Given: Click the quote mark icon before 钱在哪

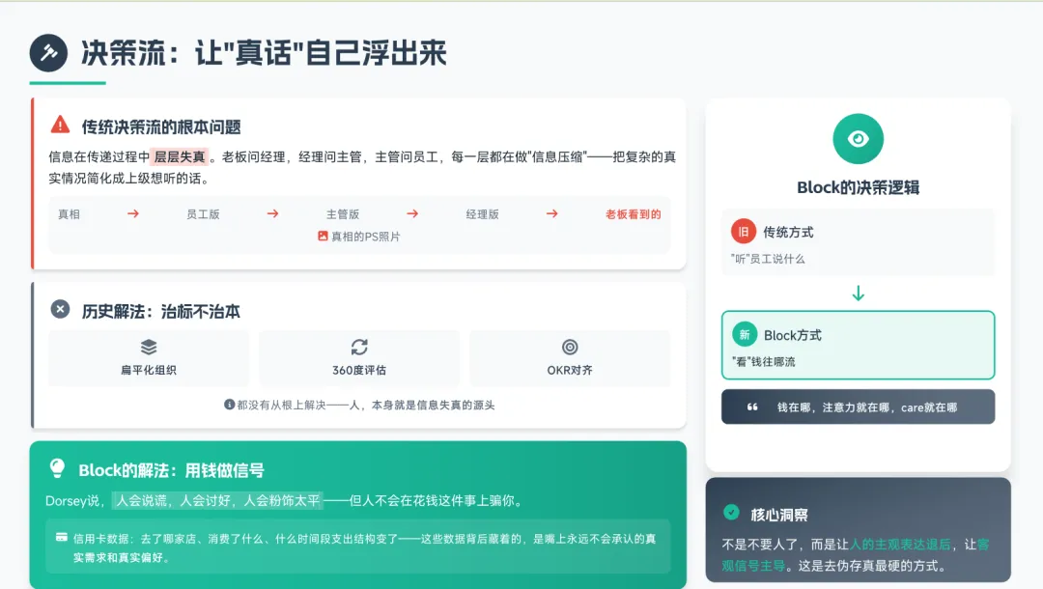Looking at the screenshot, I should coord(751,407).
